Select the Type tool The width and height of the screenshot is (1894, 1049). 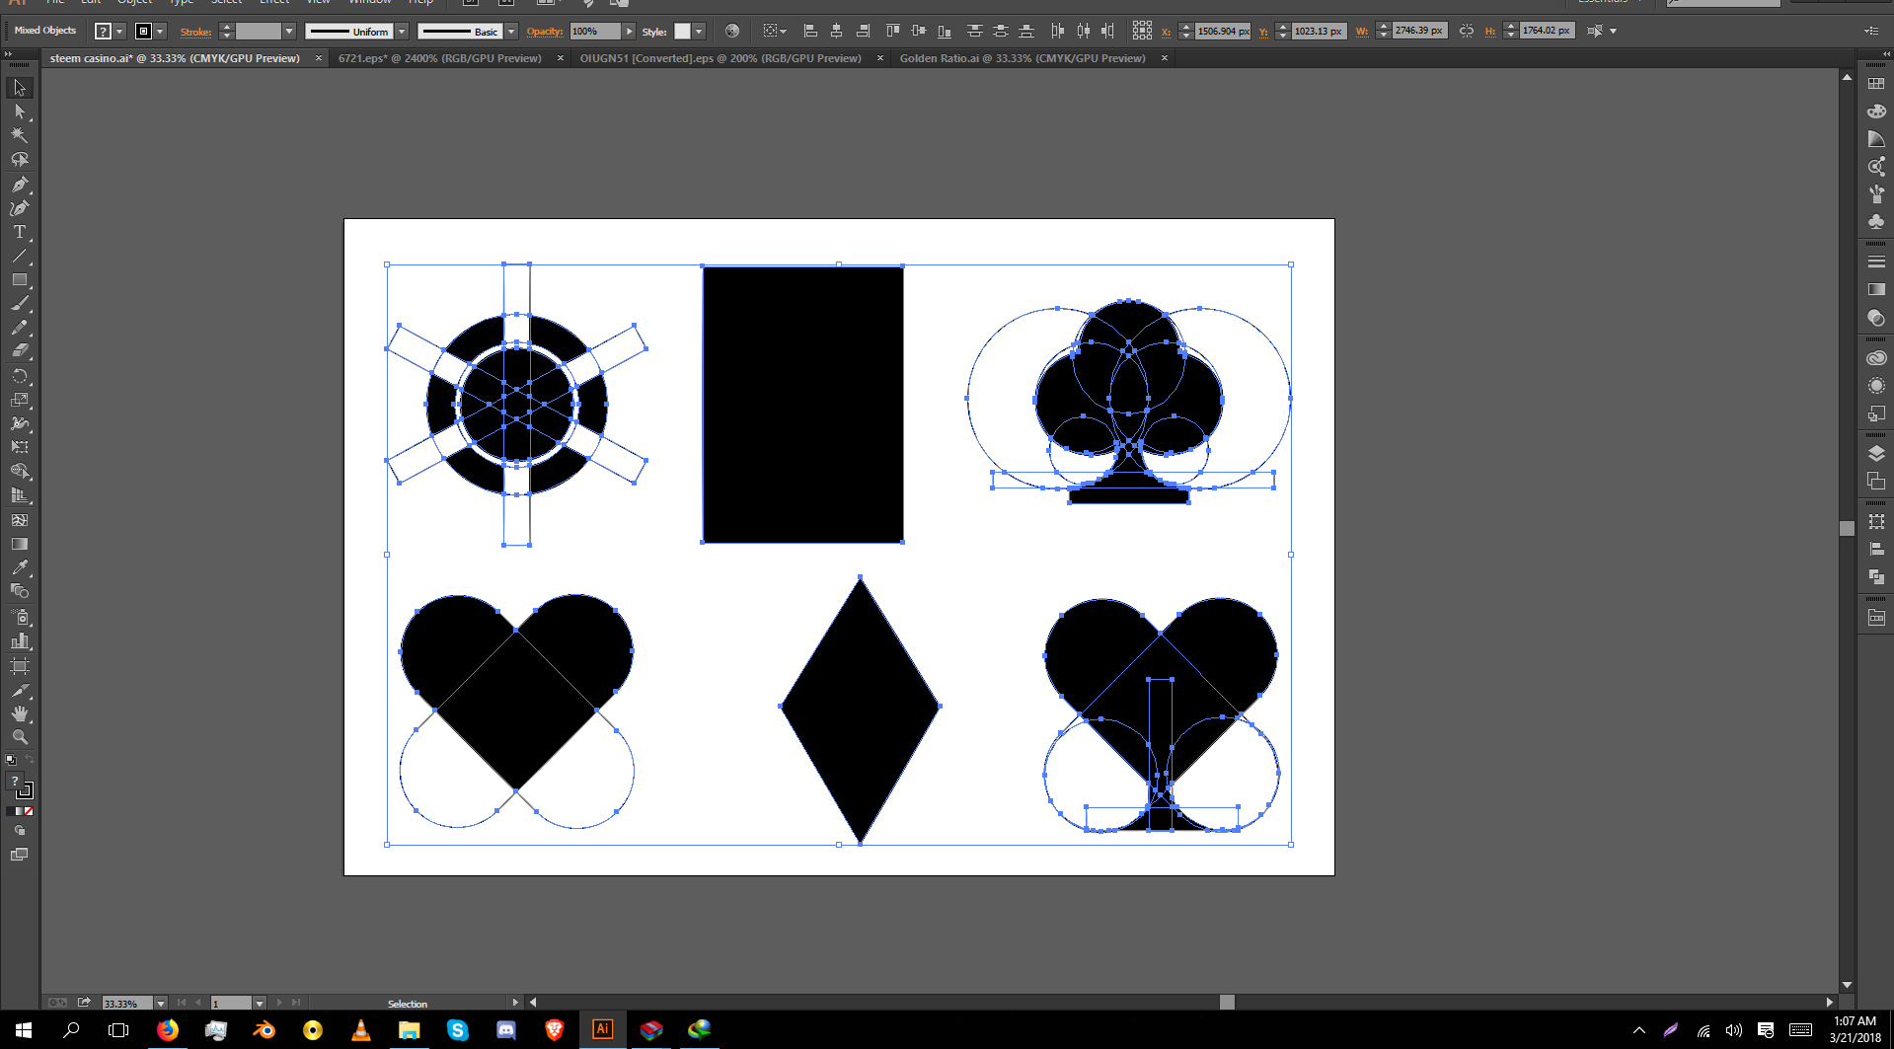pyautogui.click(x=19, y=232)
